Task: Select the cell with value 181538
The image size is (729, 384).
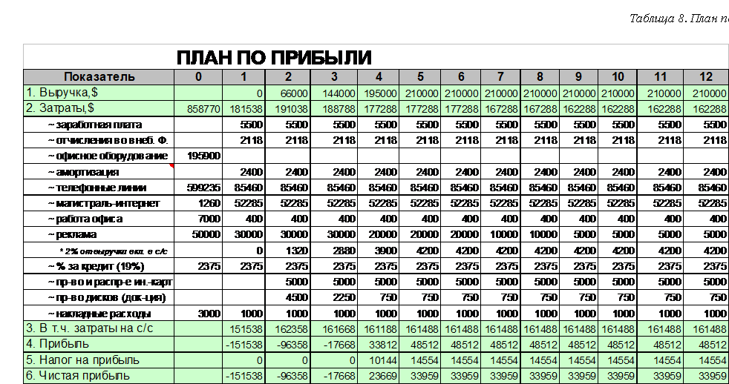Action: [243, 109]
